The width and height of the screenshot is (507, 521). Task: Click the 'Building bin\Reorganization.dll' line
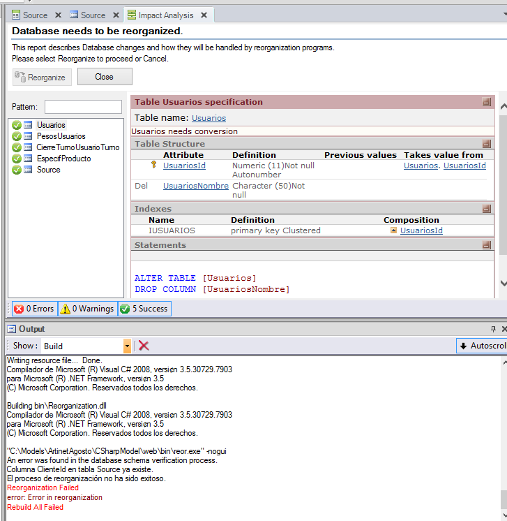(x=56, y=406)
